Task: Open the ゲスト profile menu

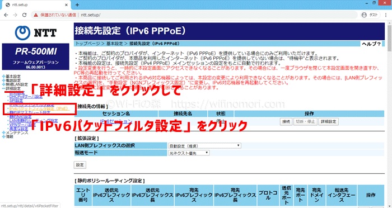Action: coord(370,15)
